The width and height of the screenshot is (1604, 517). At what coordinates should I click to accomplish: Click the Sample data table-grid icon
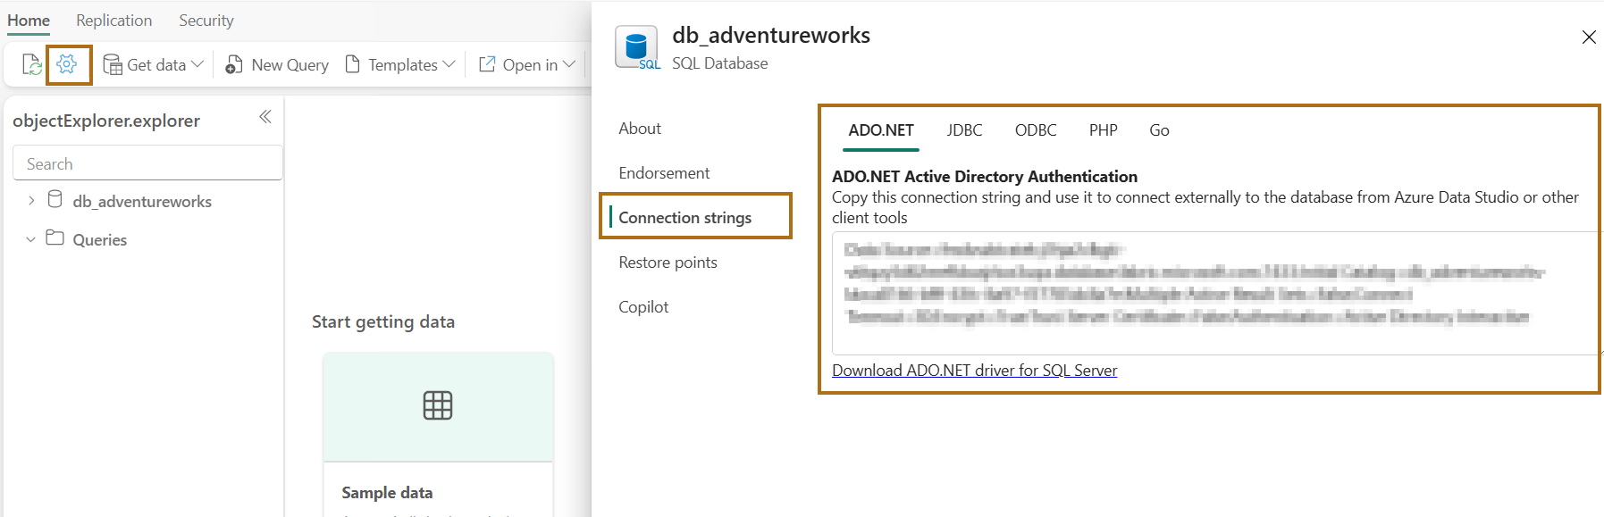(x=438, y=405)
